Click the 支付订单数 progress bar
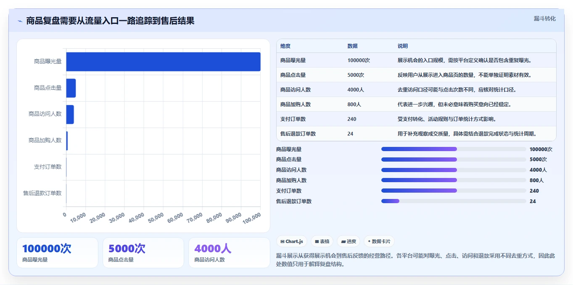This screenshot has height=285, width=573. click(x=454, y=191)
